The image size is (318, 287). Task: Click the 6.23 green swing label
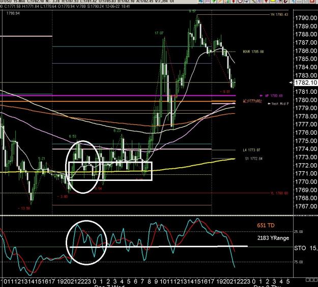click(117, 131)
